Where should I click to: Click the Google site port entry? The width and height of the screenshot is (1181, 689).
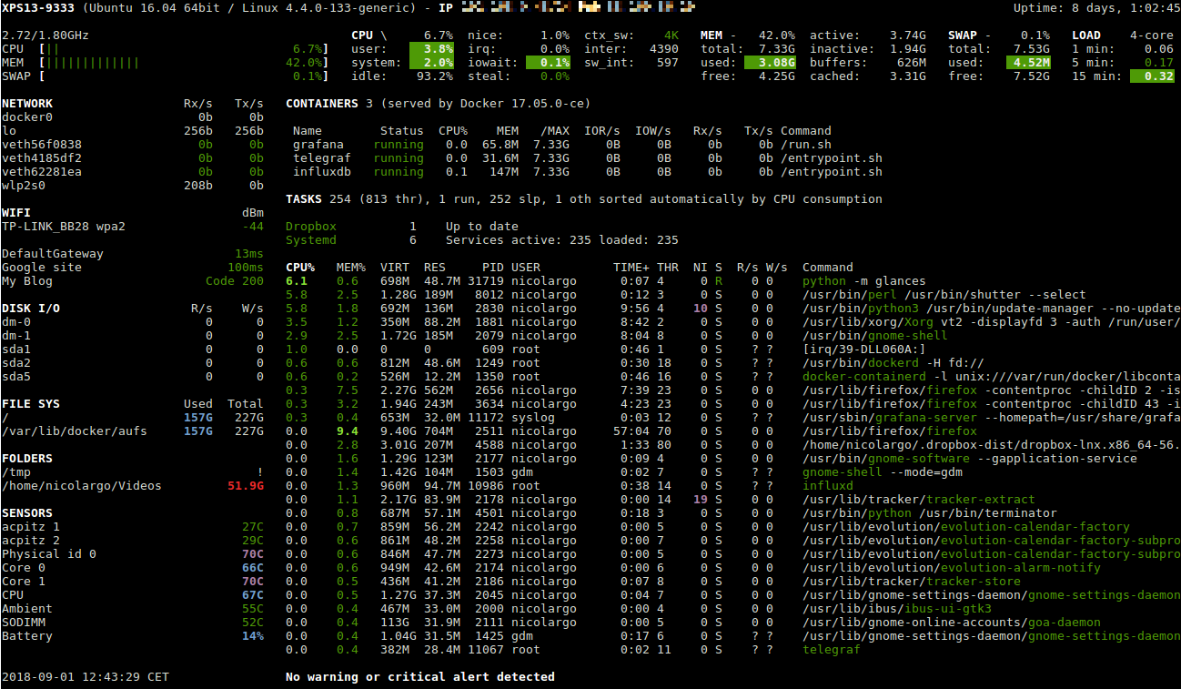[133, 268]
